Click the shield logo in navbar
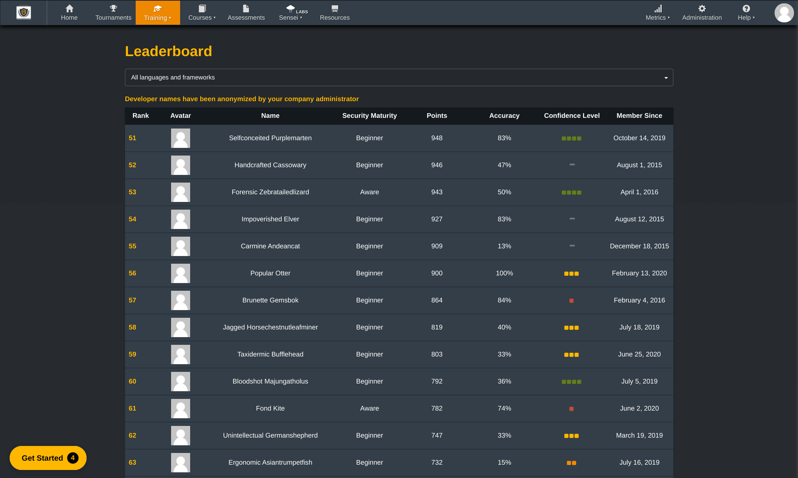 (24, 13)
